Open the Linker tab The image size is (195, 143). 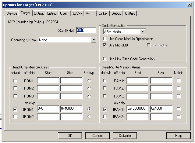click(x=103, y=13)
